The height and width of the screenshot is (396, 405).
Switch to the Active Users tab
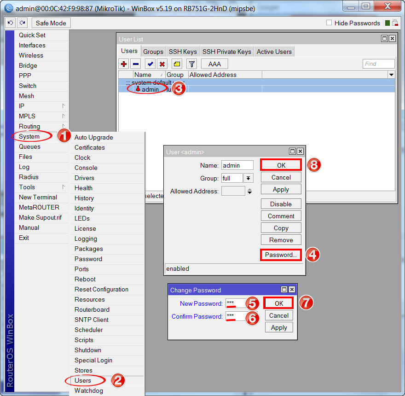(x=274, y=52)
